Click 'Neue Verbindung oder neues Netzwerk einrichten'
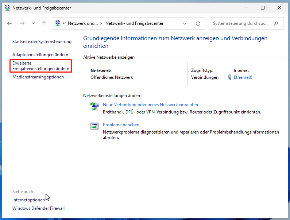The height and width of the screenshot is (220, 290). 150,105
